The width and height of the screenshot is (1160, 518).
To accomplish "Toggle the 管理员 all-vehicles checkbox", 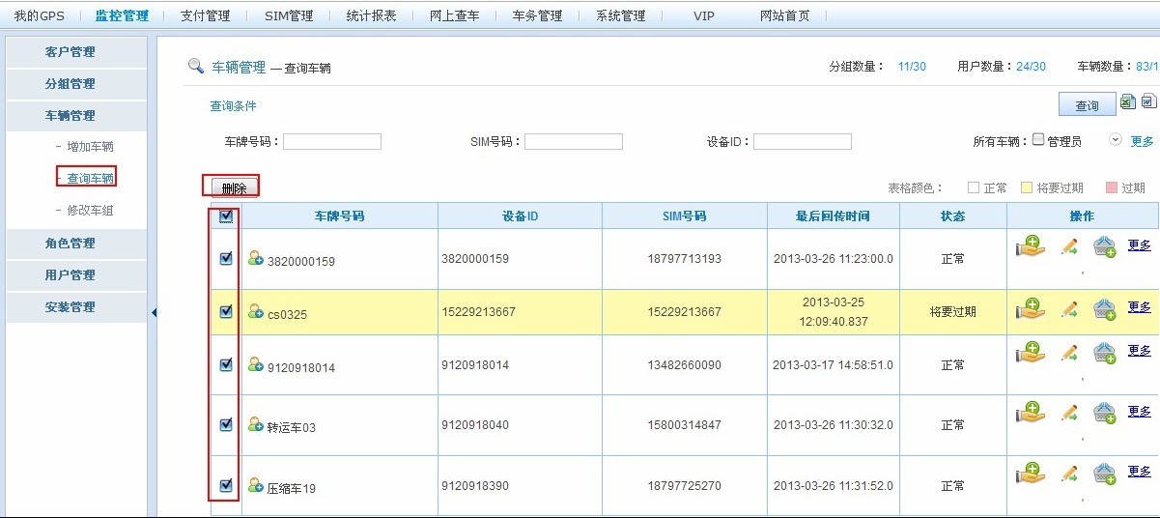I will coord(1038,139).
